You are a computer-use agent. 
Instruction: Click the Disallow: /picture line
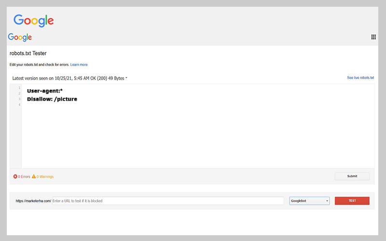(x=52, y=99)
